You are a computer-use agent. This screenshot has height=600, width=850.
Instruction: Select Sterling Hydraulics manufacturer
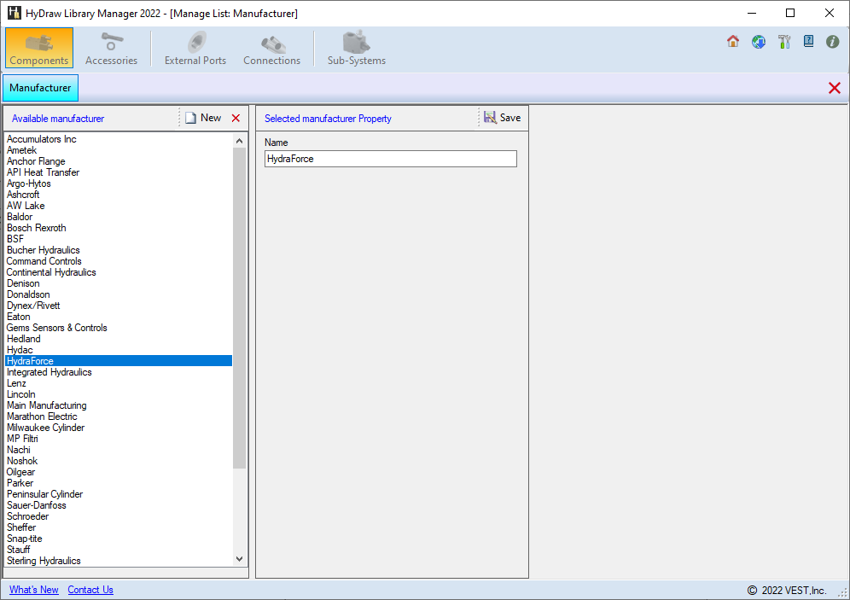(119, 561)
